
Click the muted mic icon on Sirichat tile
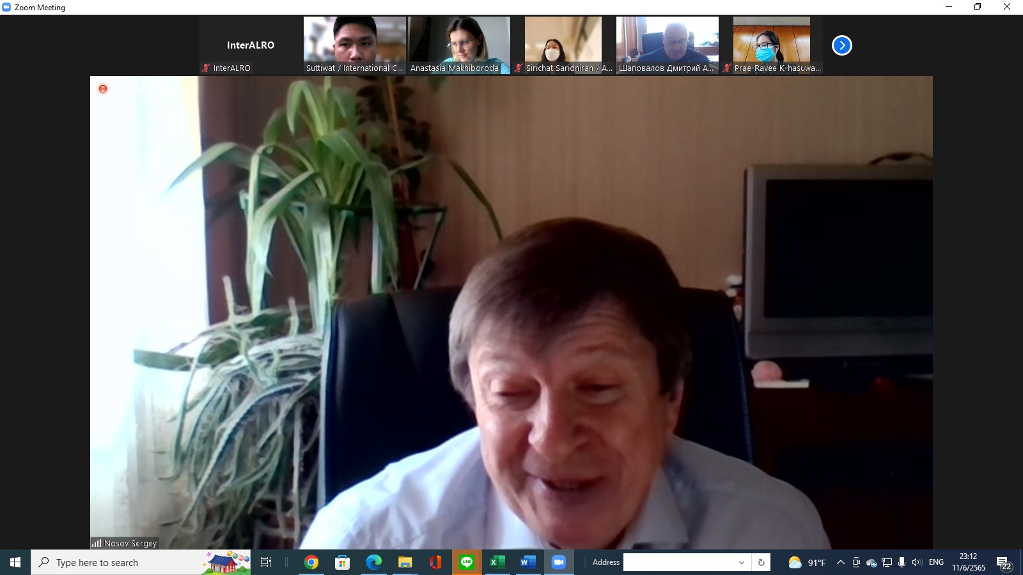(519, 68)
